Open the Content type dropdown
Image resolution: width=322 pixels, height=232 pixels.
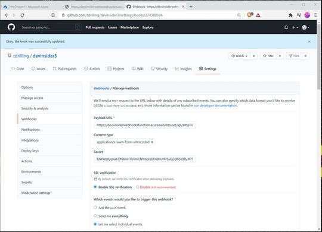[x=125, y=142]
